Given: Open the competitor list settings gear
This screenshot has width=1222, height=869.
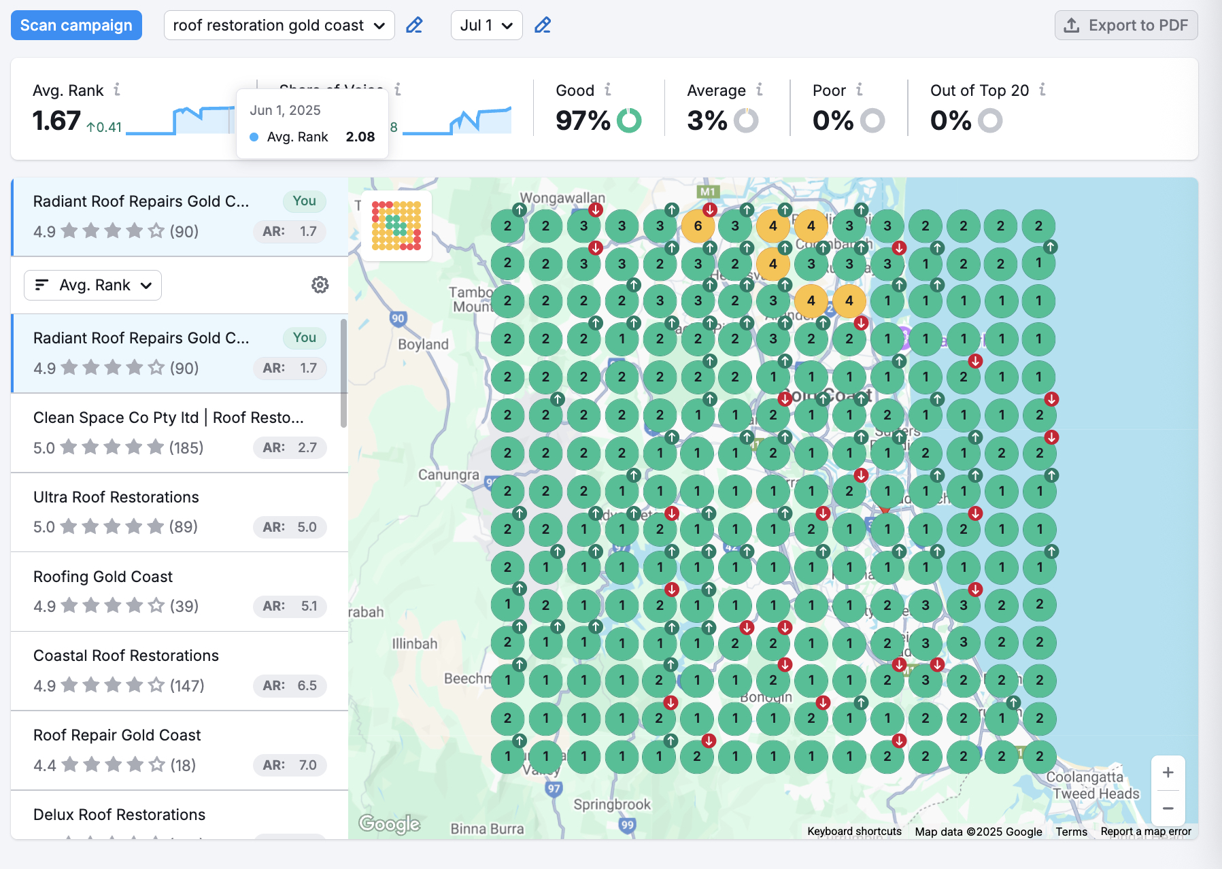Looking at the screenshot, I should tap(320, 285).
